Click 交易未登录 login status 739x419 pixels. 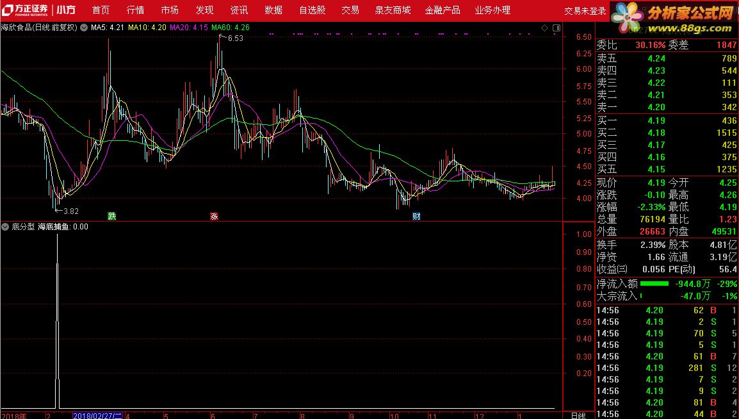pyautogui.click(x=585, y=11)
